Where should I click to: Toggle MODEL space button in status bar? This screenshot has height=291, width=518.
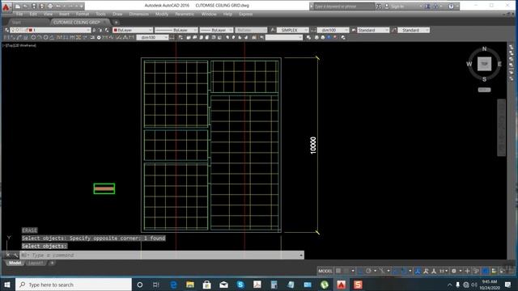(x=325, y=271)
